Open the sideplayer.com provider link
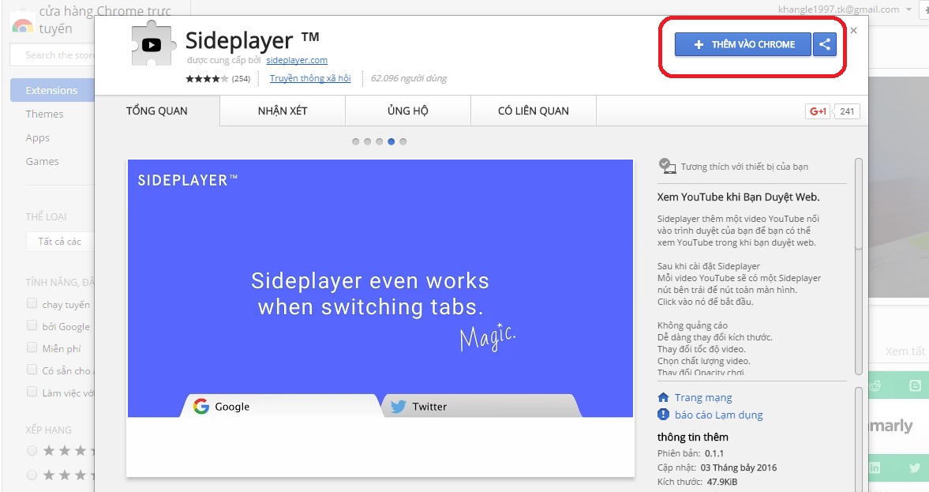This screenshot has width=929, height=492. tap(297, 60)
